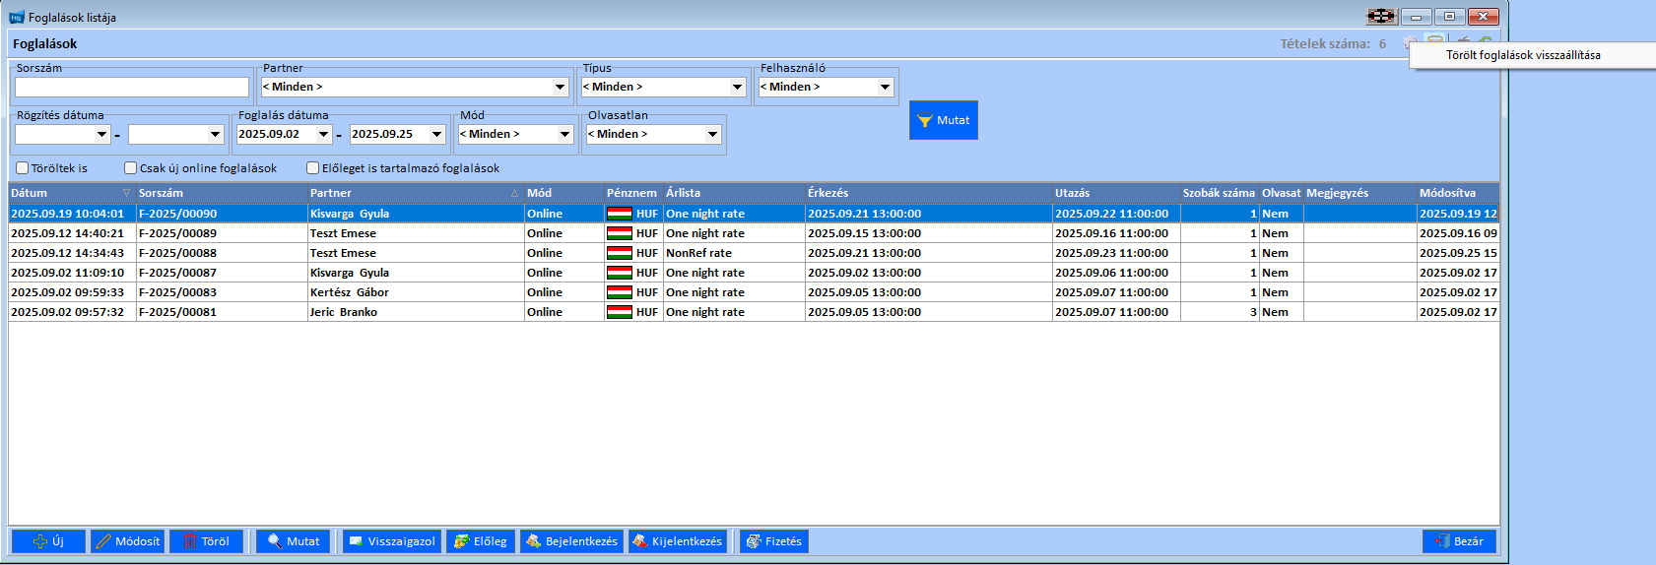1656x565 pixels.
Task: Open the Partner filter dropdown
Action: coord(560,87)
